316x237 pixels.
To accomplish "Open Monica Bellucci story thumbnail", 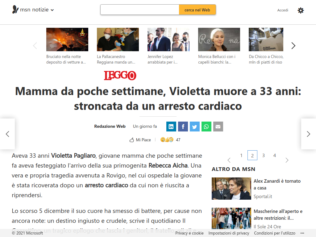I will click(219, 39).
